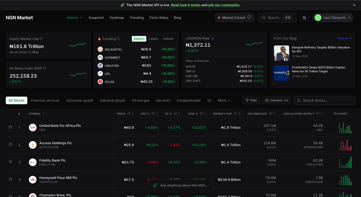
Task: Click the Ask anything about the NGX field
Action: click(x=180, y=185)
